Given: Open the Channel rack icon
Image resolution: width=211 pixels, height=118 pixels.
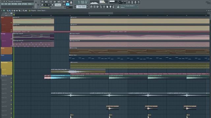Looking at the screenshot, I should click(95, 7).
